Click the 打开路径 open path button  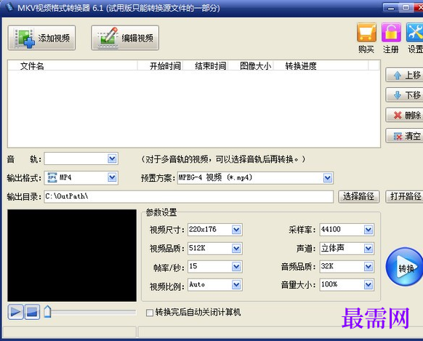405,196
